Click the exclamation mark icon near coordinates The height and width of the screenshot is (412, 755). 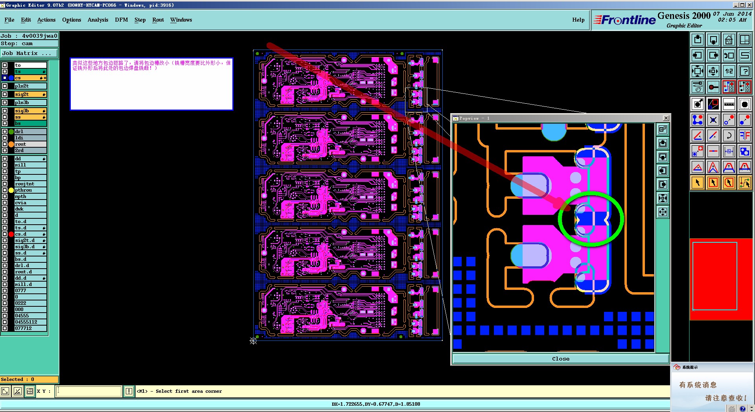pos(129,391)
